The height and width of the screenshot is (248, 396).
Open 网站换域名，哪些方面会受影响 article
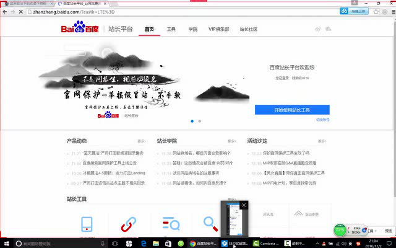point(201,153)
